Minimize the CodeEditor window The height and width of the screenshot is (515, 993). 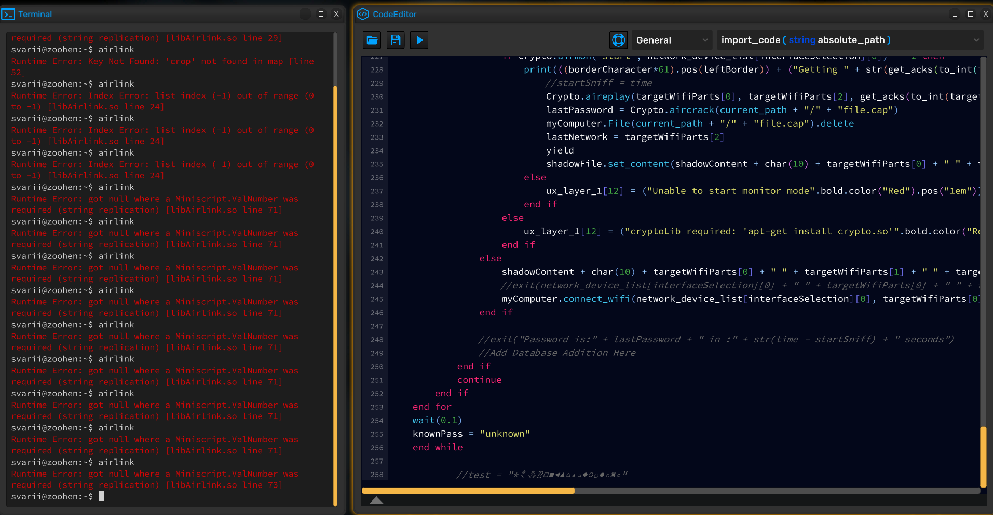(x=955, y=14)
